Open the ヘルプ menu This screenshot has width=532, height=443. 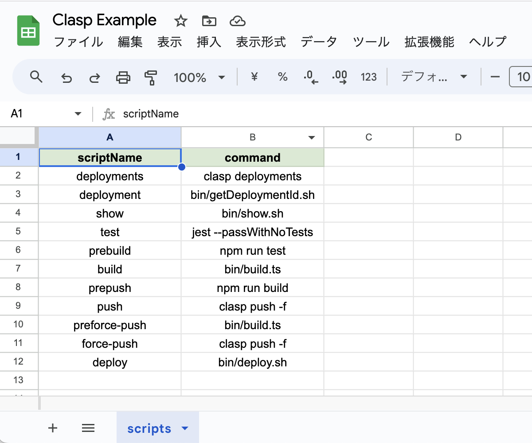click(x=488, y=42)
